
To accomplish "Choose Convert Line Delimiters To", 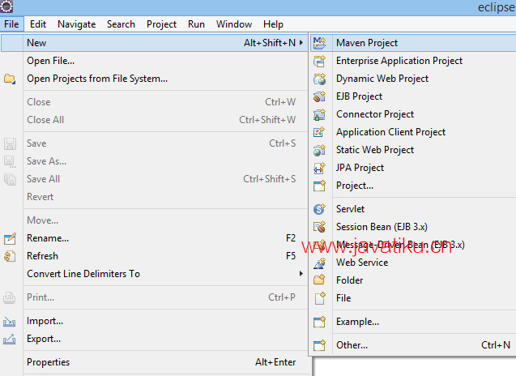I will click(x=154, y=274).
